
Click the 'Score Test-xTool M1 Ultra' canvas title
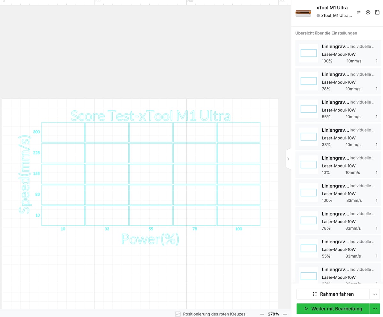pyautogui.click(x=150, y=116)
